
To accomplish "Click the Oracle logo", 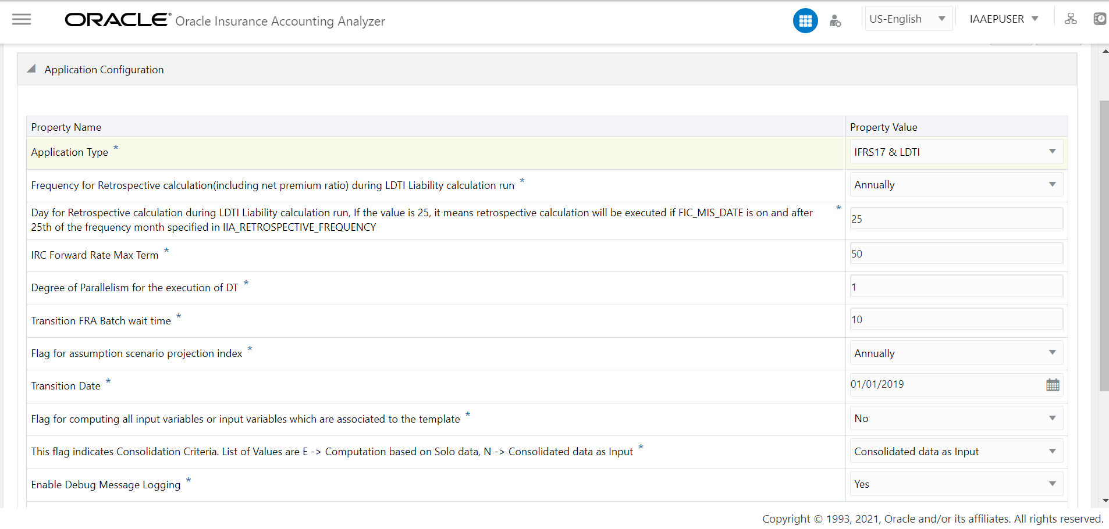I will [118, 20].
